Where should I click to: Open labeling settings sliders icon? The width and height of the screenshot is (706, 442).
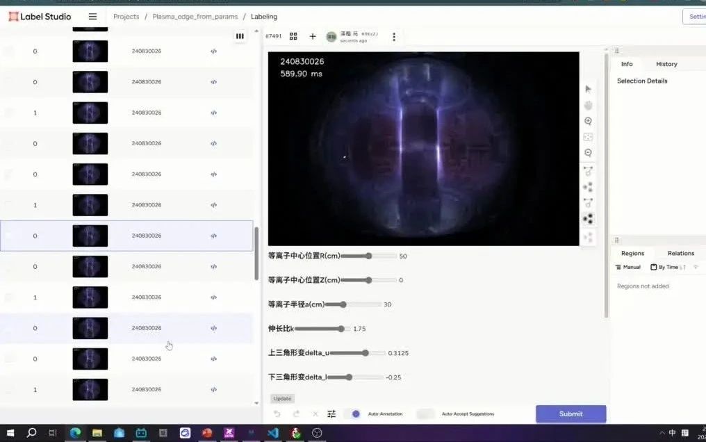click(x=331, y=414)
